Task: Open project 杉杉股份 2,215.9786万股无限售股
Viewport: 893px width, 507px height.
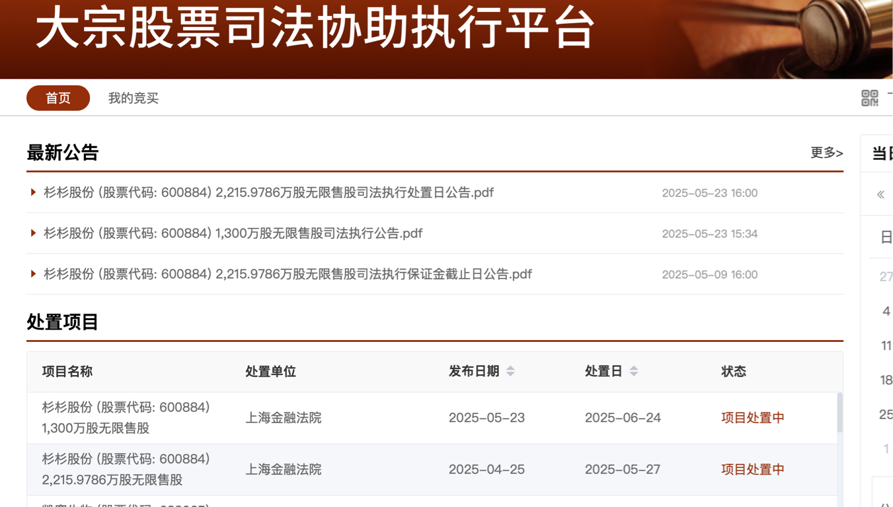Action: 126,469
